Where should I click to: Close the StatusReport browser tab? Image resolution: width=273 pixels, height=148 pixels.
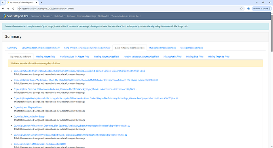click(x=36, y=2)
